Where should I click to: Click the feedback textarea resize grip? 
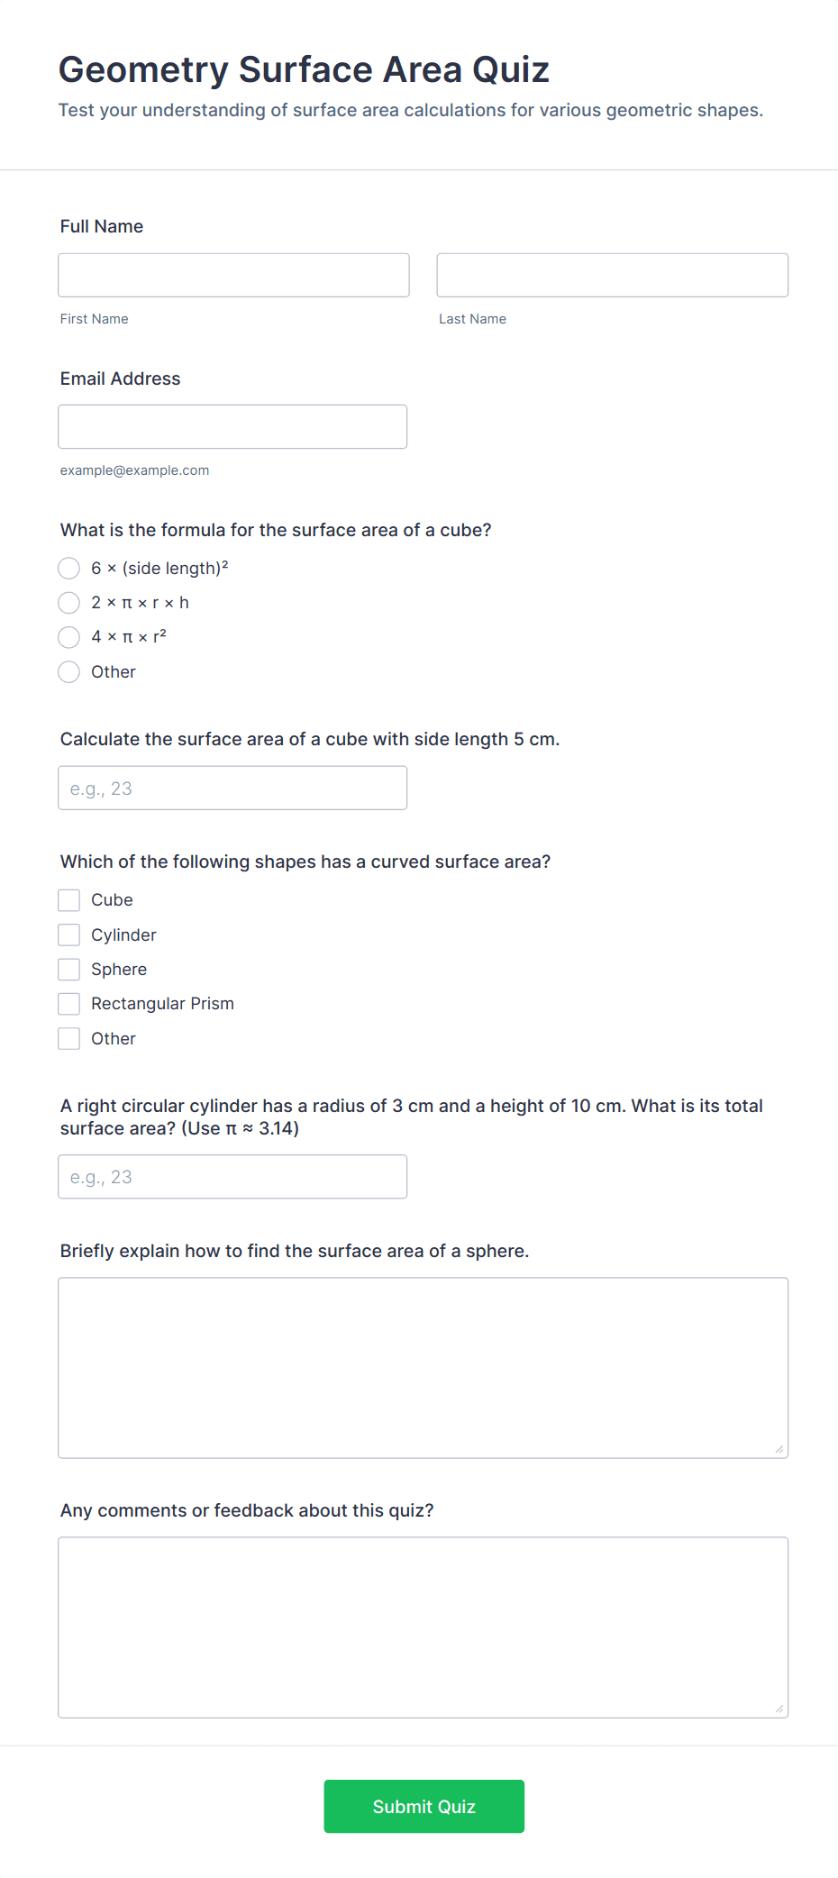(x=779, y=1709)
